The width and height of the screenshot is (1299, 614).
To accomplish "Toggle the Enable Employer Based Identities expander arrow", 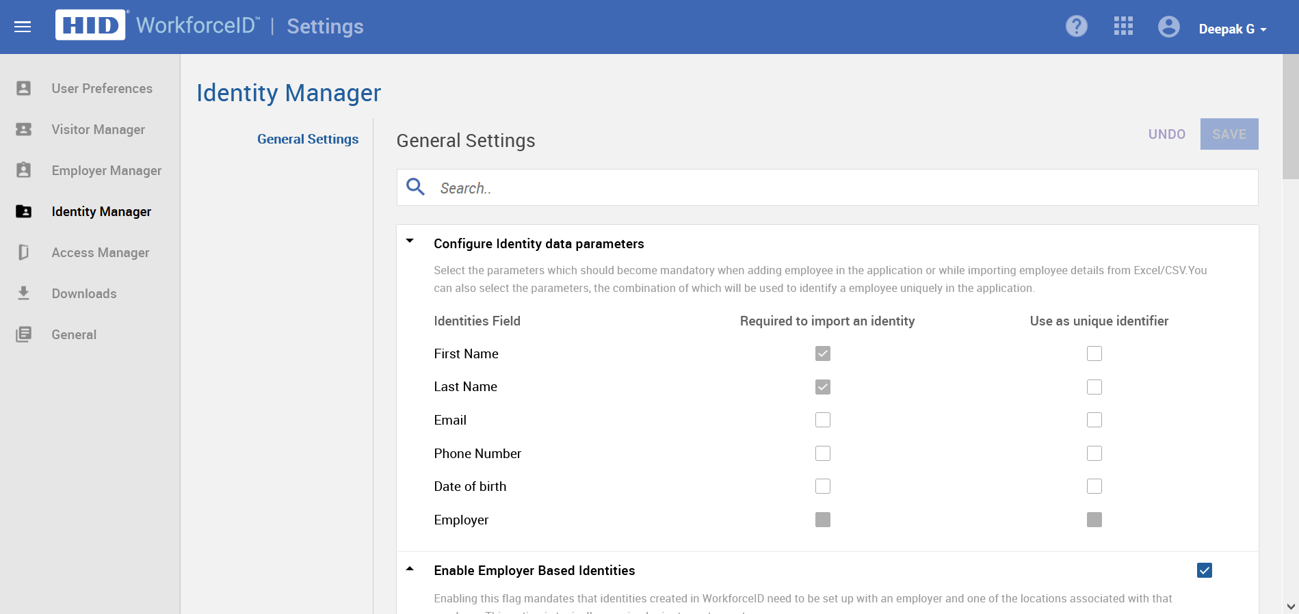I will [x=410, y=568].
